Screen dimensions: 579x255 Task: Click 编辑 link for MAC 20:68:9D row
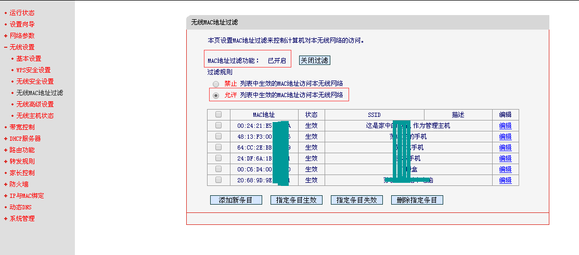pyautogui.click(x=506, y=180)
